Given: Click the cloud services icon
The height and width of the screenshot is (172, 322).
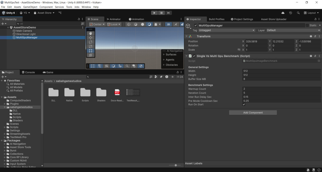Looking at the screenshot, I should [283, 13].
